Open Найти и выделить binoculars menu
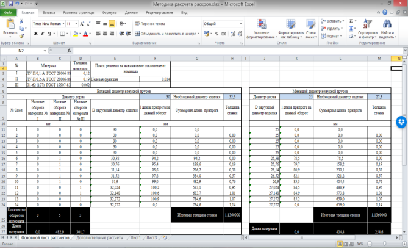The image size is (408, 249). [x=387, y=29]
